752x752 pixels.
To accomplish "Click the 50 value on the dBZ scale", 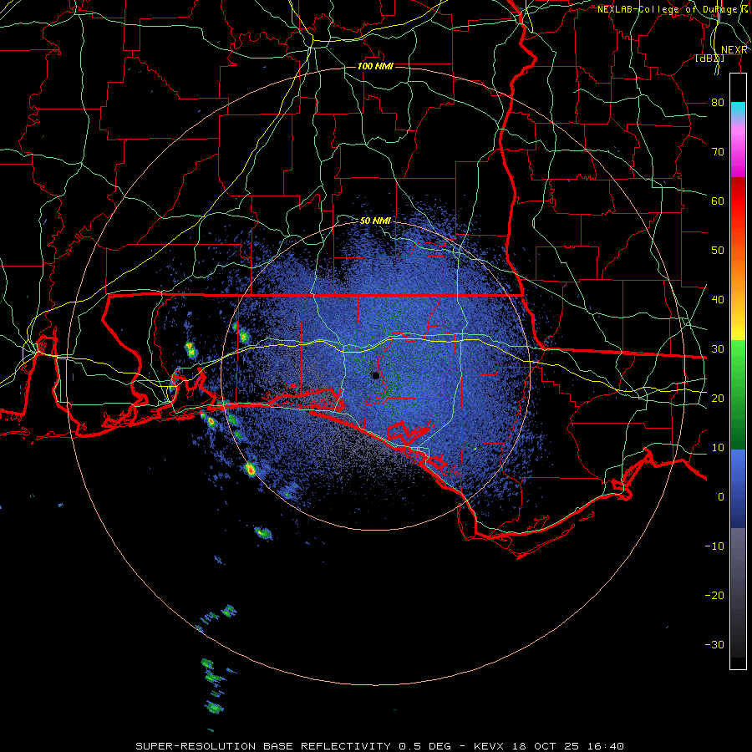I will click(x=718, y=251).
